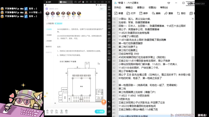Viewport: 209px width, 117px height.
Task: Click the cyan badge next to 人物剧情 heading
Action: [x=58, y=23]
